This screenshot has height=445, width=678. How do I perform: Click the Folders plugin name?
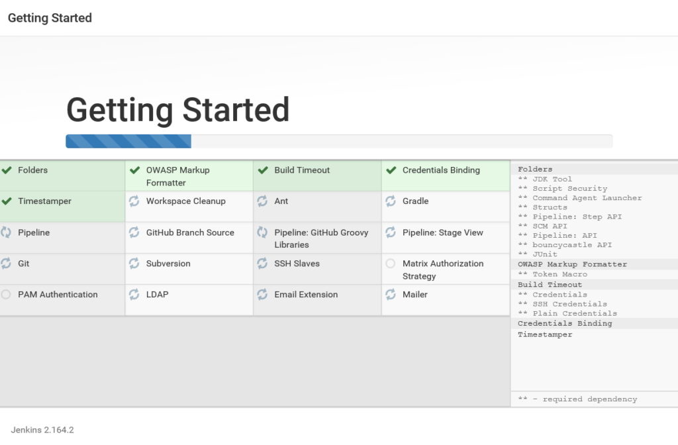[33, 170]
